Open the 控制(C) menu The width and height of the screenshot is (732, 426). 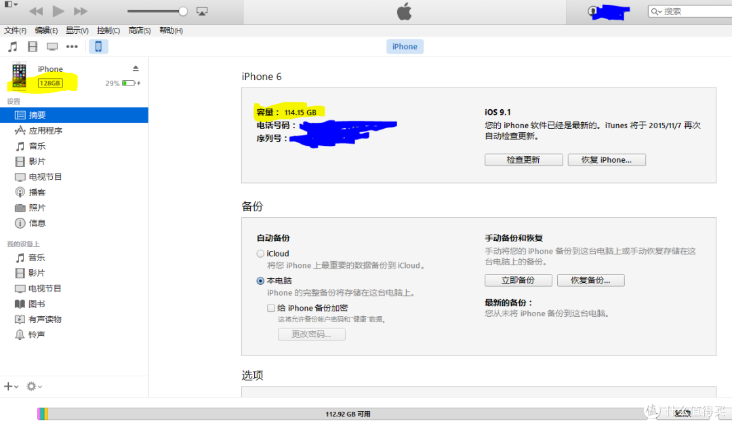point(108,31)
